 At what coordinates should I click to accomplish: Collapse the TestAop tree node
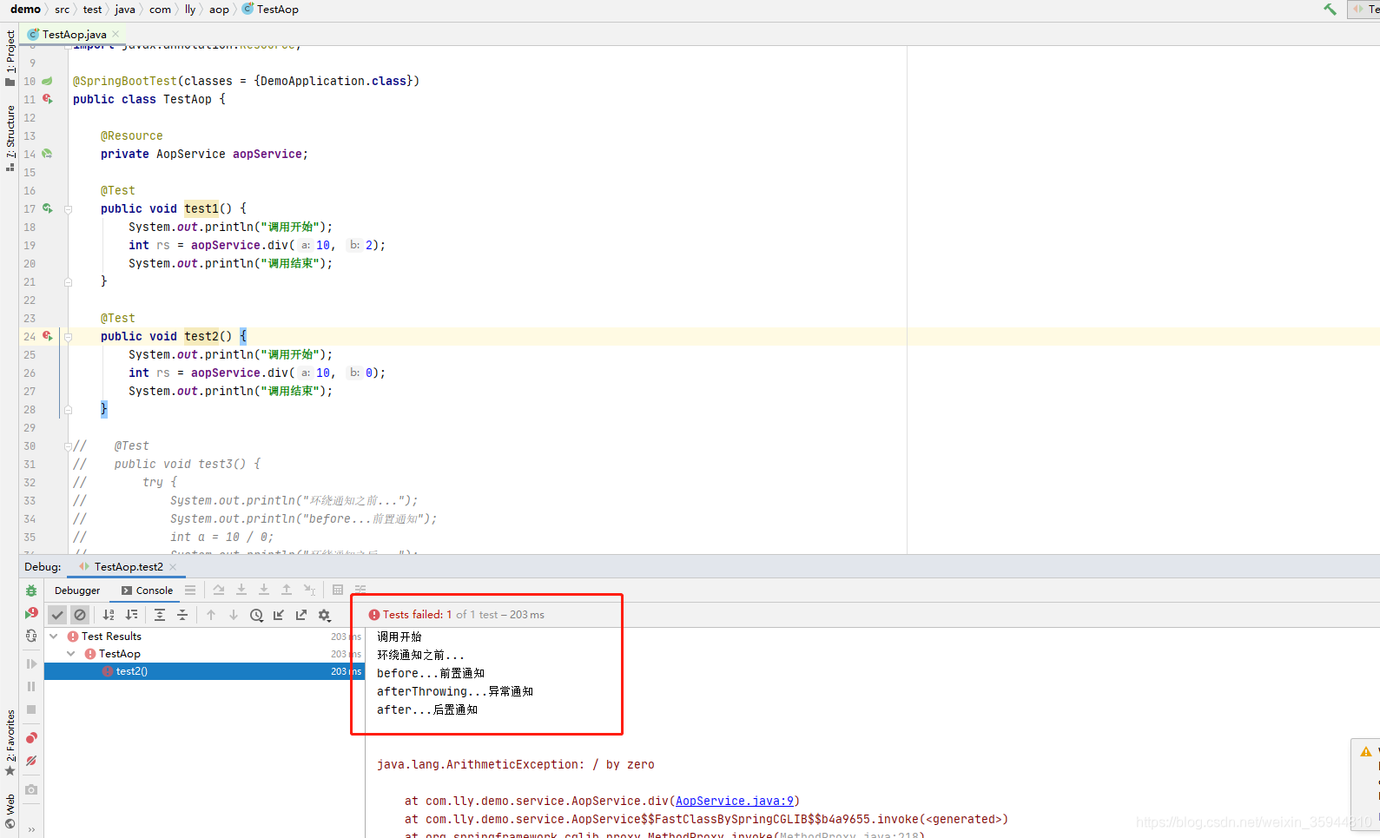(71, 654)
